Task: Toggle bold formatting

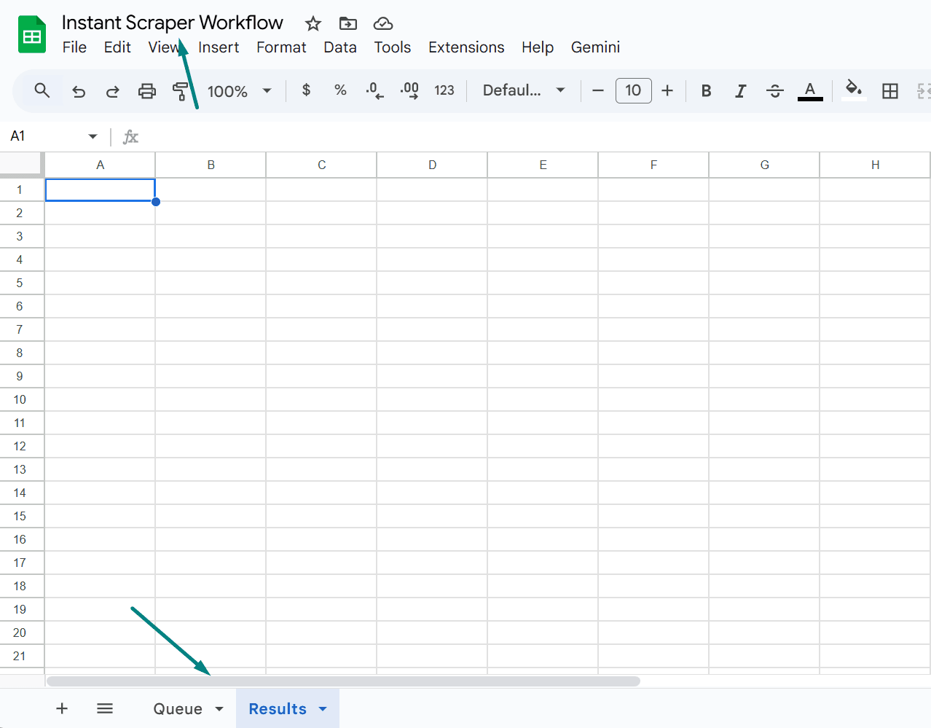Action: 706,90
